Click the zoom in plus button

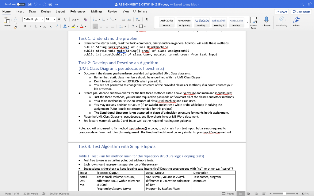(297, 194)
